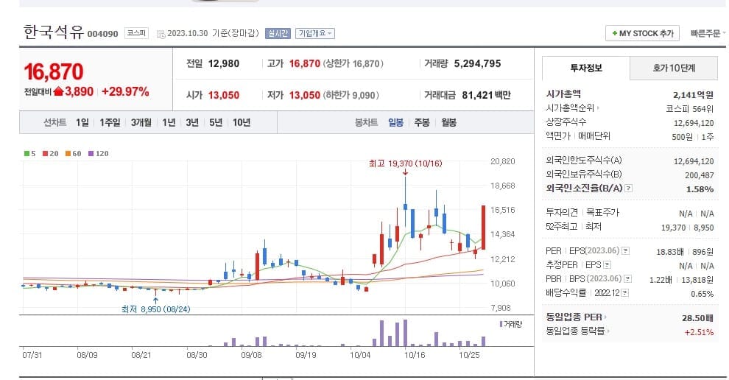Image resolution: width=729 pixels, height=380 pixels.
Task: Click the 시가총액 value 2,141억원
Action: pos(693,95)
